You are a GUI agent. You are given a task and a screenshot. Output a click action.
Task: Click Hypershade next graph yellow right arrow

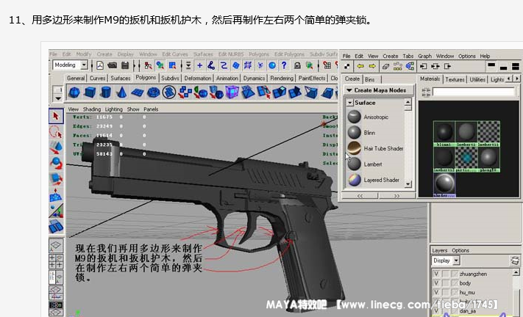point(372,66)
